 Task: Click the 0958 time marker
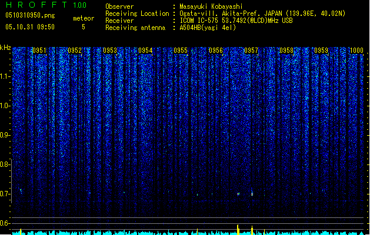click(x=286, y=51)
